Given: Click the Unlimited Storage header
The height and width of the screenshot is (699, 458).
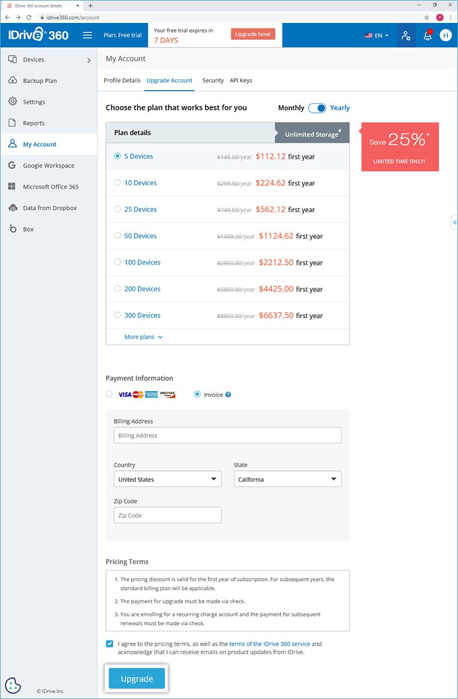Looking at the screenshot, I should tap(313, 133).
